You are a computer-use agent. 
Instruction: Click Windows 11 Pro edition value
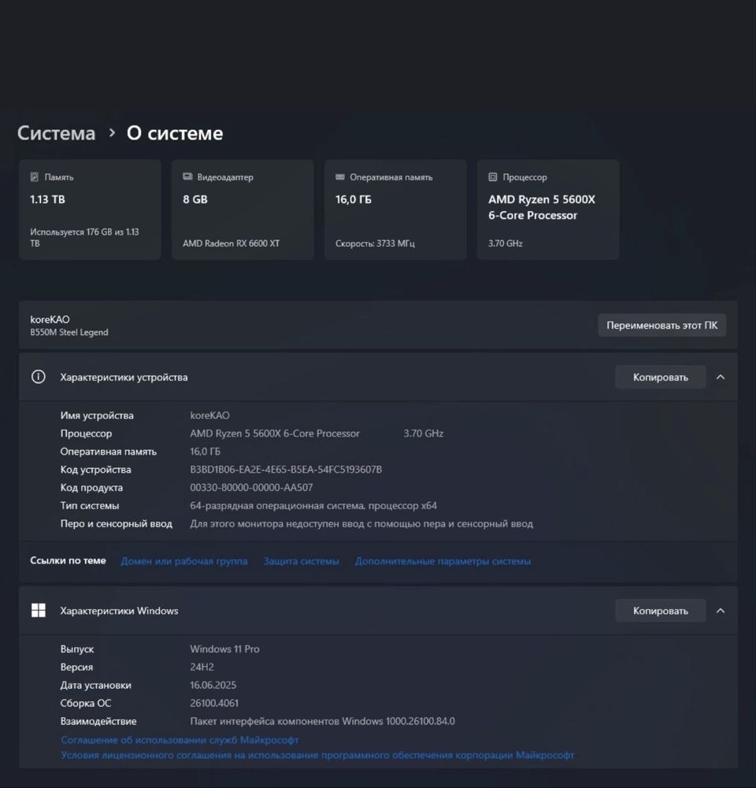pos(224,649)
